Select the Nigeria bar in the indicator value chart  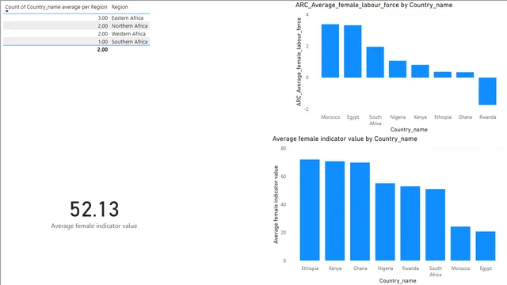[385, 222]
